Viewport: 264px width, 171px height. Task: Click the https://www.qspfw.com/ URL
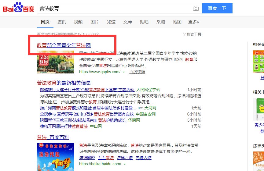pyautogui.click(x=100, y=72)
